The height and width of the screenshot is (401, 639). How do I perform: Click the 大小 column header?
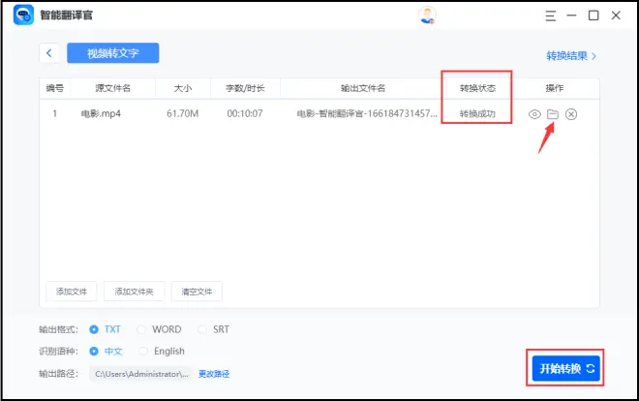pyautogui.click(x=183, y=88)
